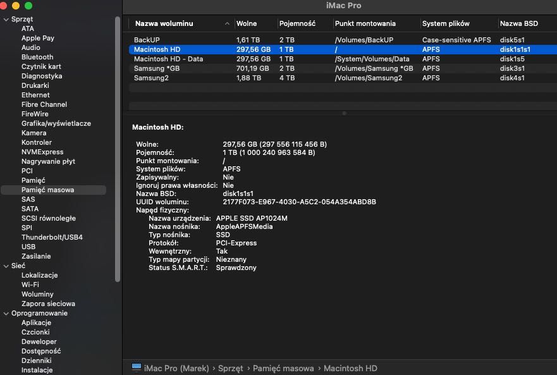This screenshot has width=557, height=375.
Task: Open the Bluetooth category
Action: pos(37,57)
